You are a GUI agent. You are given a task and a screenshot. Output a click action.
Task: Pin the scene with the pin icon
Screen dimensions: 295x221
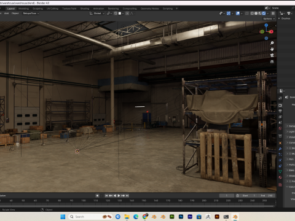293,8
